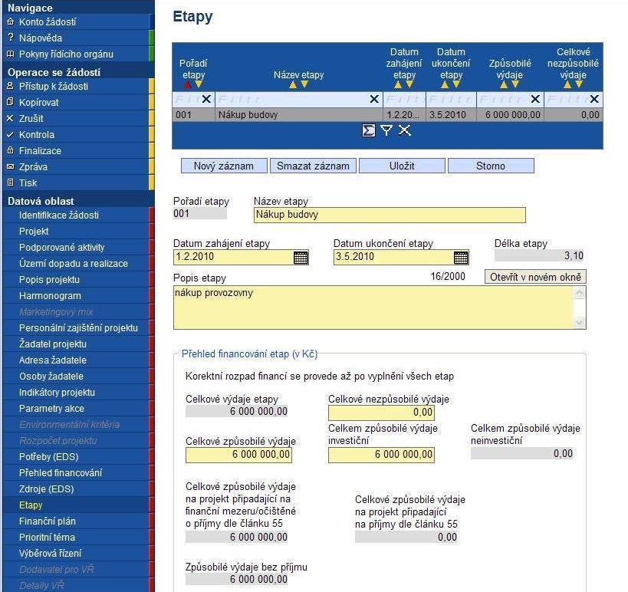Screen dimensions: 628x592
Task: Click the funnel filter icon below table
Action: click(386, 130)
